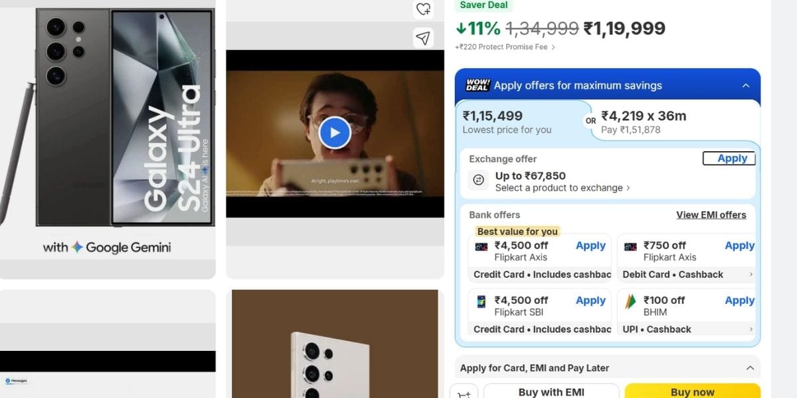Collapse the Apply offers for maximum savings panel
The width and height of the screenshot is (797, 398).
pyautogui.click(x=746, y=86)
